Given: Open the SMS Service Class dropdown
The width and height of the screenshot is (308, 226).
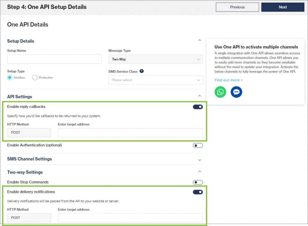Looking at the screenshot, I should (155, 80).
